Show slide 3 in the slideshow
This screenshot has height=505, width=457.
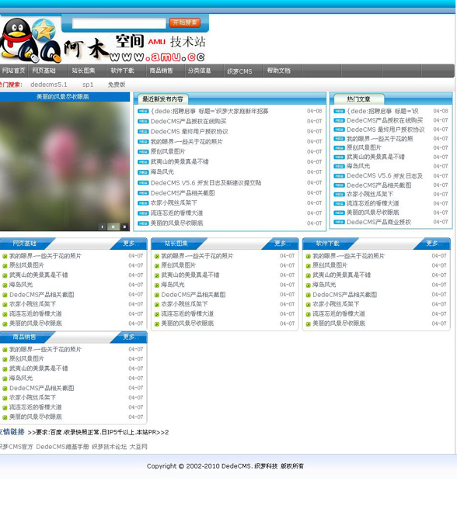pyautogui.click(x=124, y=227)
